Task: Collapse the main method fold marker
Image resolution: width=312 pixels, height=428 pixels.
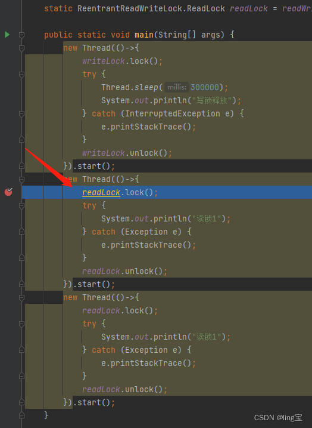Action: point(22,35)
